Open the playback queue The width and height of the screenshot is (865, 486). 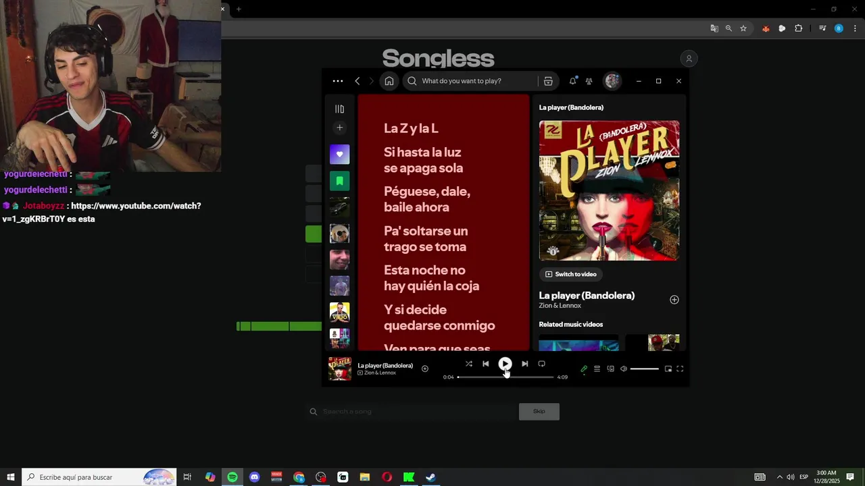pyautogui.click(x=597, y=369)
